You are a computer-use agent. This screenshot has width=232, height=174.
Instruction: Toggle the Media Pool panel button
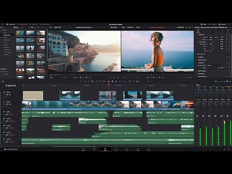(x=11, y=24)
